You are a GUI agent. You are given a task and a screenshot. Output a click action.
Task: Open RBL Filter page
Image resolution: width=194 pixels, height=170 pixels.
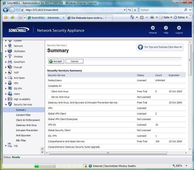point(21,141)
